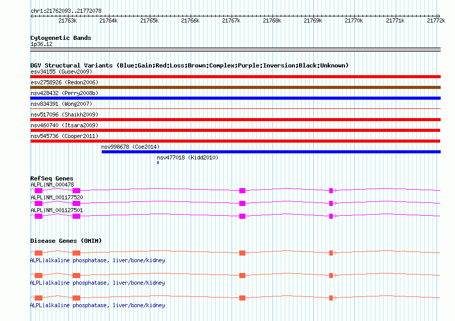Click the 21771k ruler label
The width and height of the screenshot is (455, 321).
[x=395, y=20]
